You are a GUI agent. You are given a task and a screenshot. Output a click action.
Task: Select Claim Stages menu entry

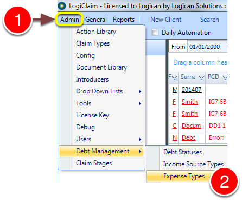[101, 163]
